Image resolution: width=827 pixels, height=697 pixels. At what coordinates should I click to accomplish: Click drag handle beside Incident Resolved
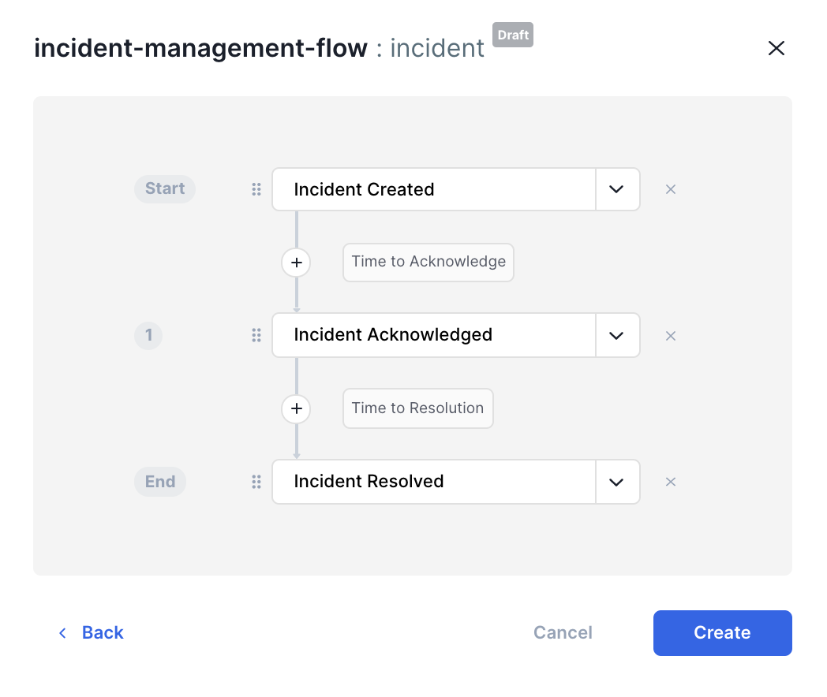[x=256, y=482]
